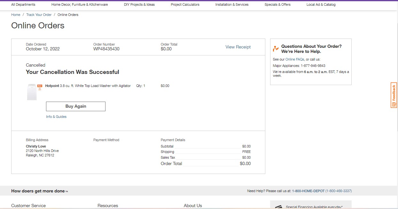Open the All Departments menu

[x=23, y=4]
